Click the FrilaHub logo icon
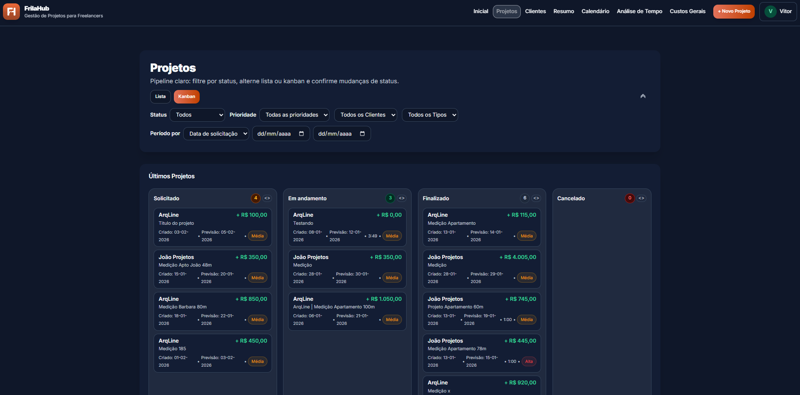The height and width of the screenshot is (395, 800). coord(11,11)
